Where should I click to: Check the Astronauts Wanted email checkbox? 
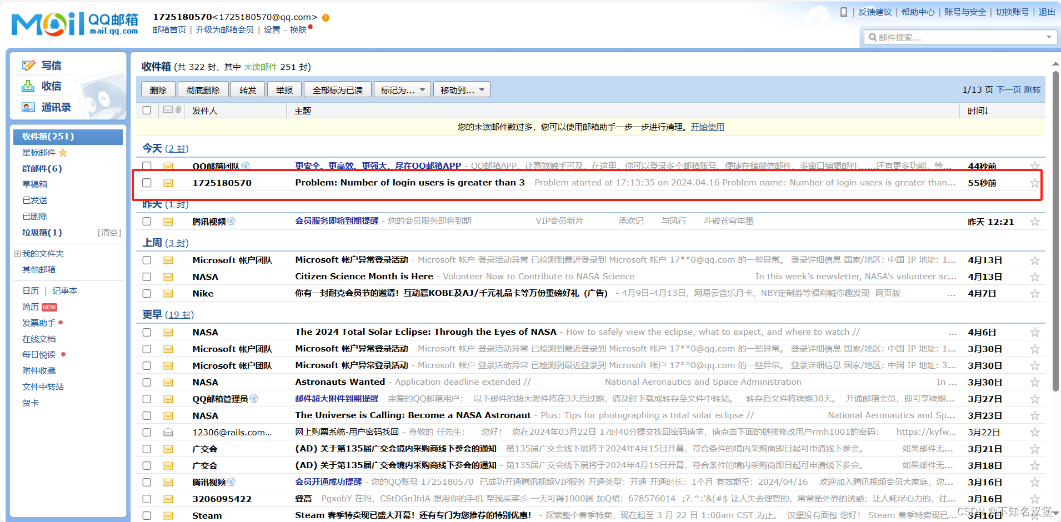click(x=147, y=382)
